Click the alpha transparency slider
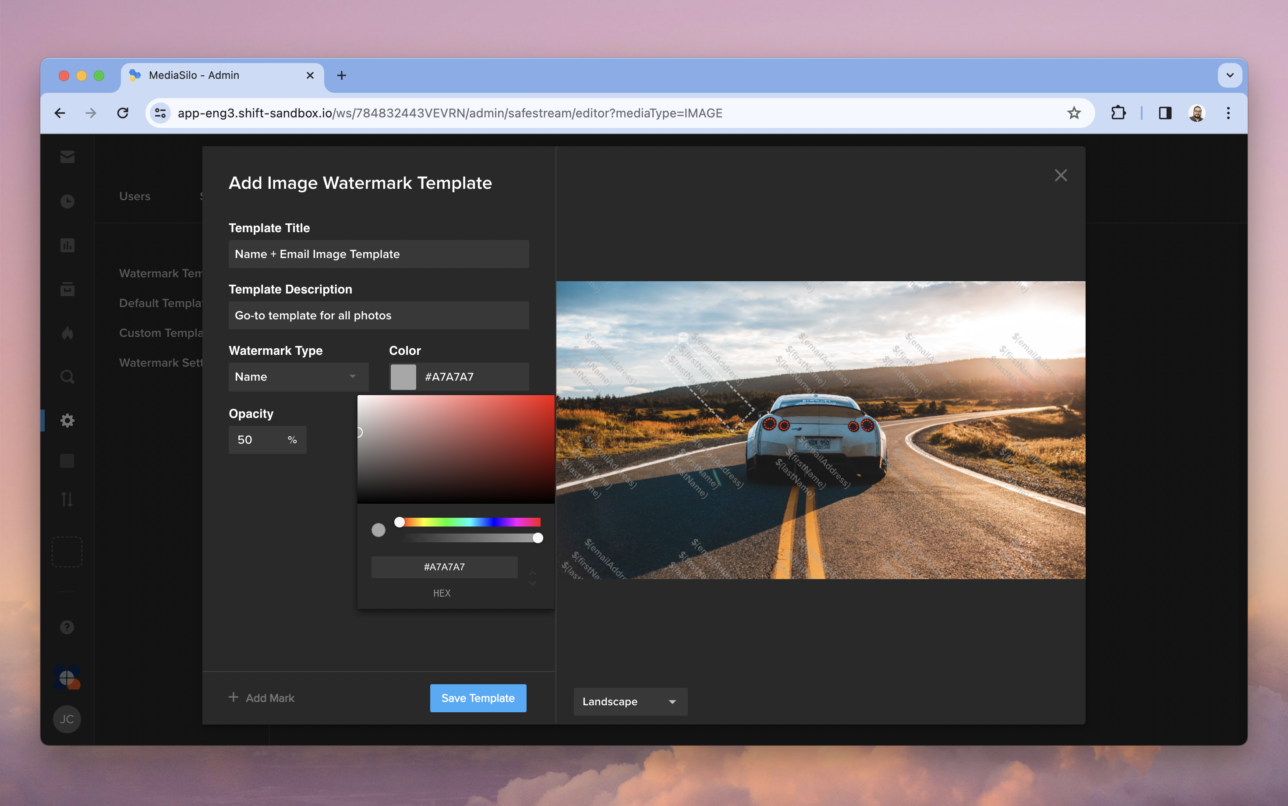Viewport: 1288px width, 806px height. click(x=470, y=538)
